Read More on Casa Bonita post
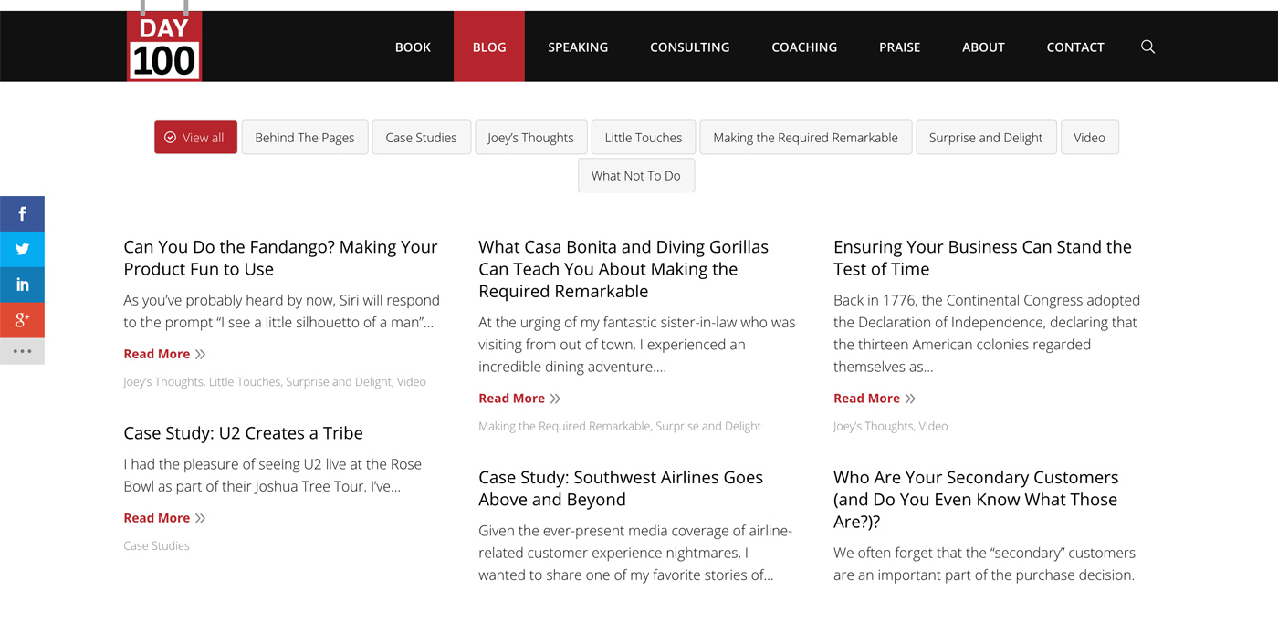The image size is (1278, 632). point(519,399)
